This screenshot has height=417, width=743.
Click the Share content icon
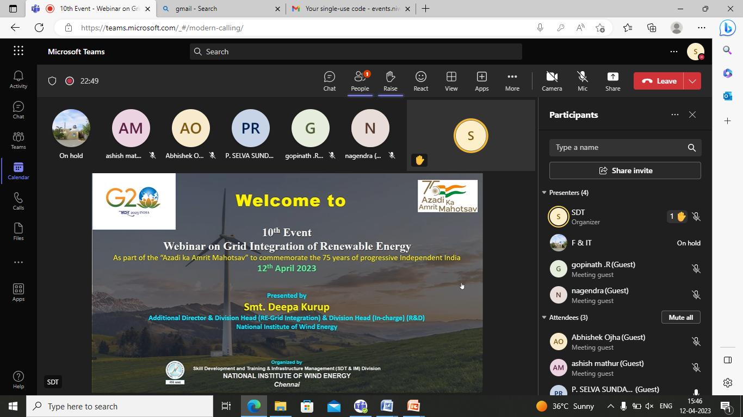612,81
